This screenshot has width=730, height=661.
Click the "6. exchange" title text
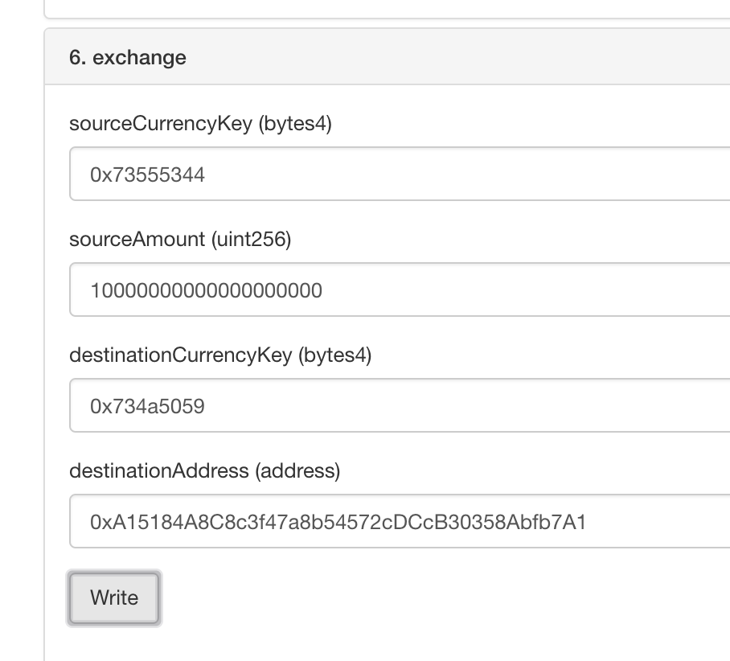(128, 58)
